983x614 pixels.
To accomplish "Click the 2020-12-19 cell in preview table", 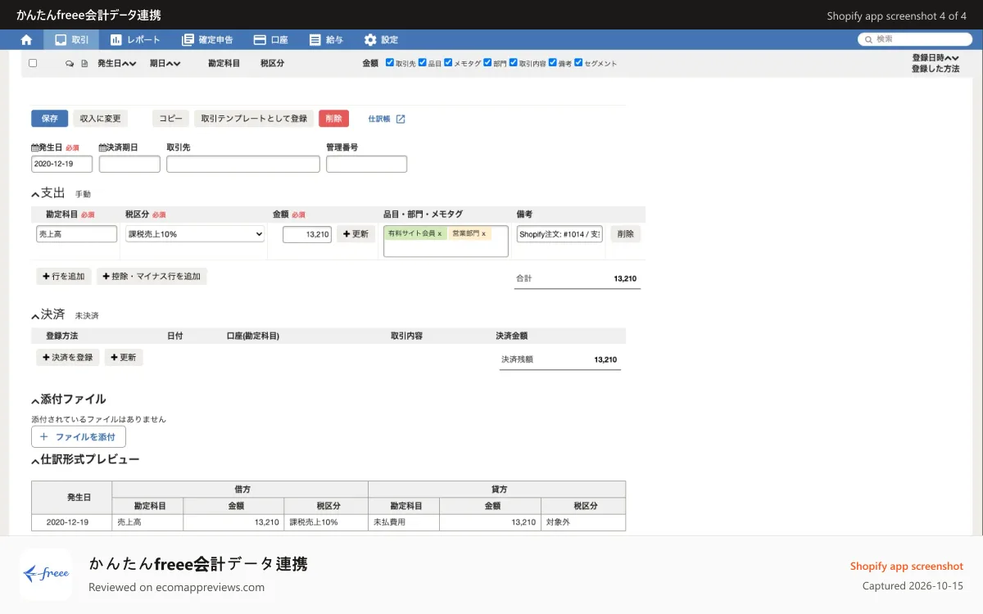I will coord(71,522).
